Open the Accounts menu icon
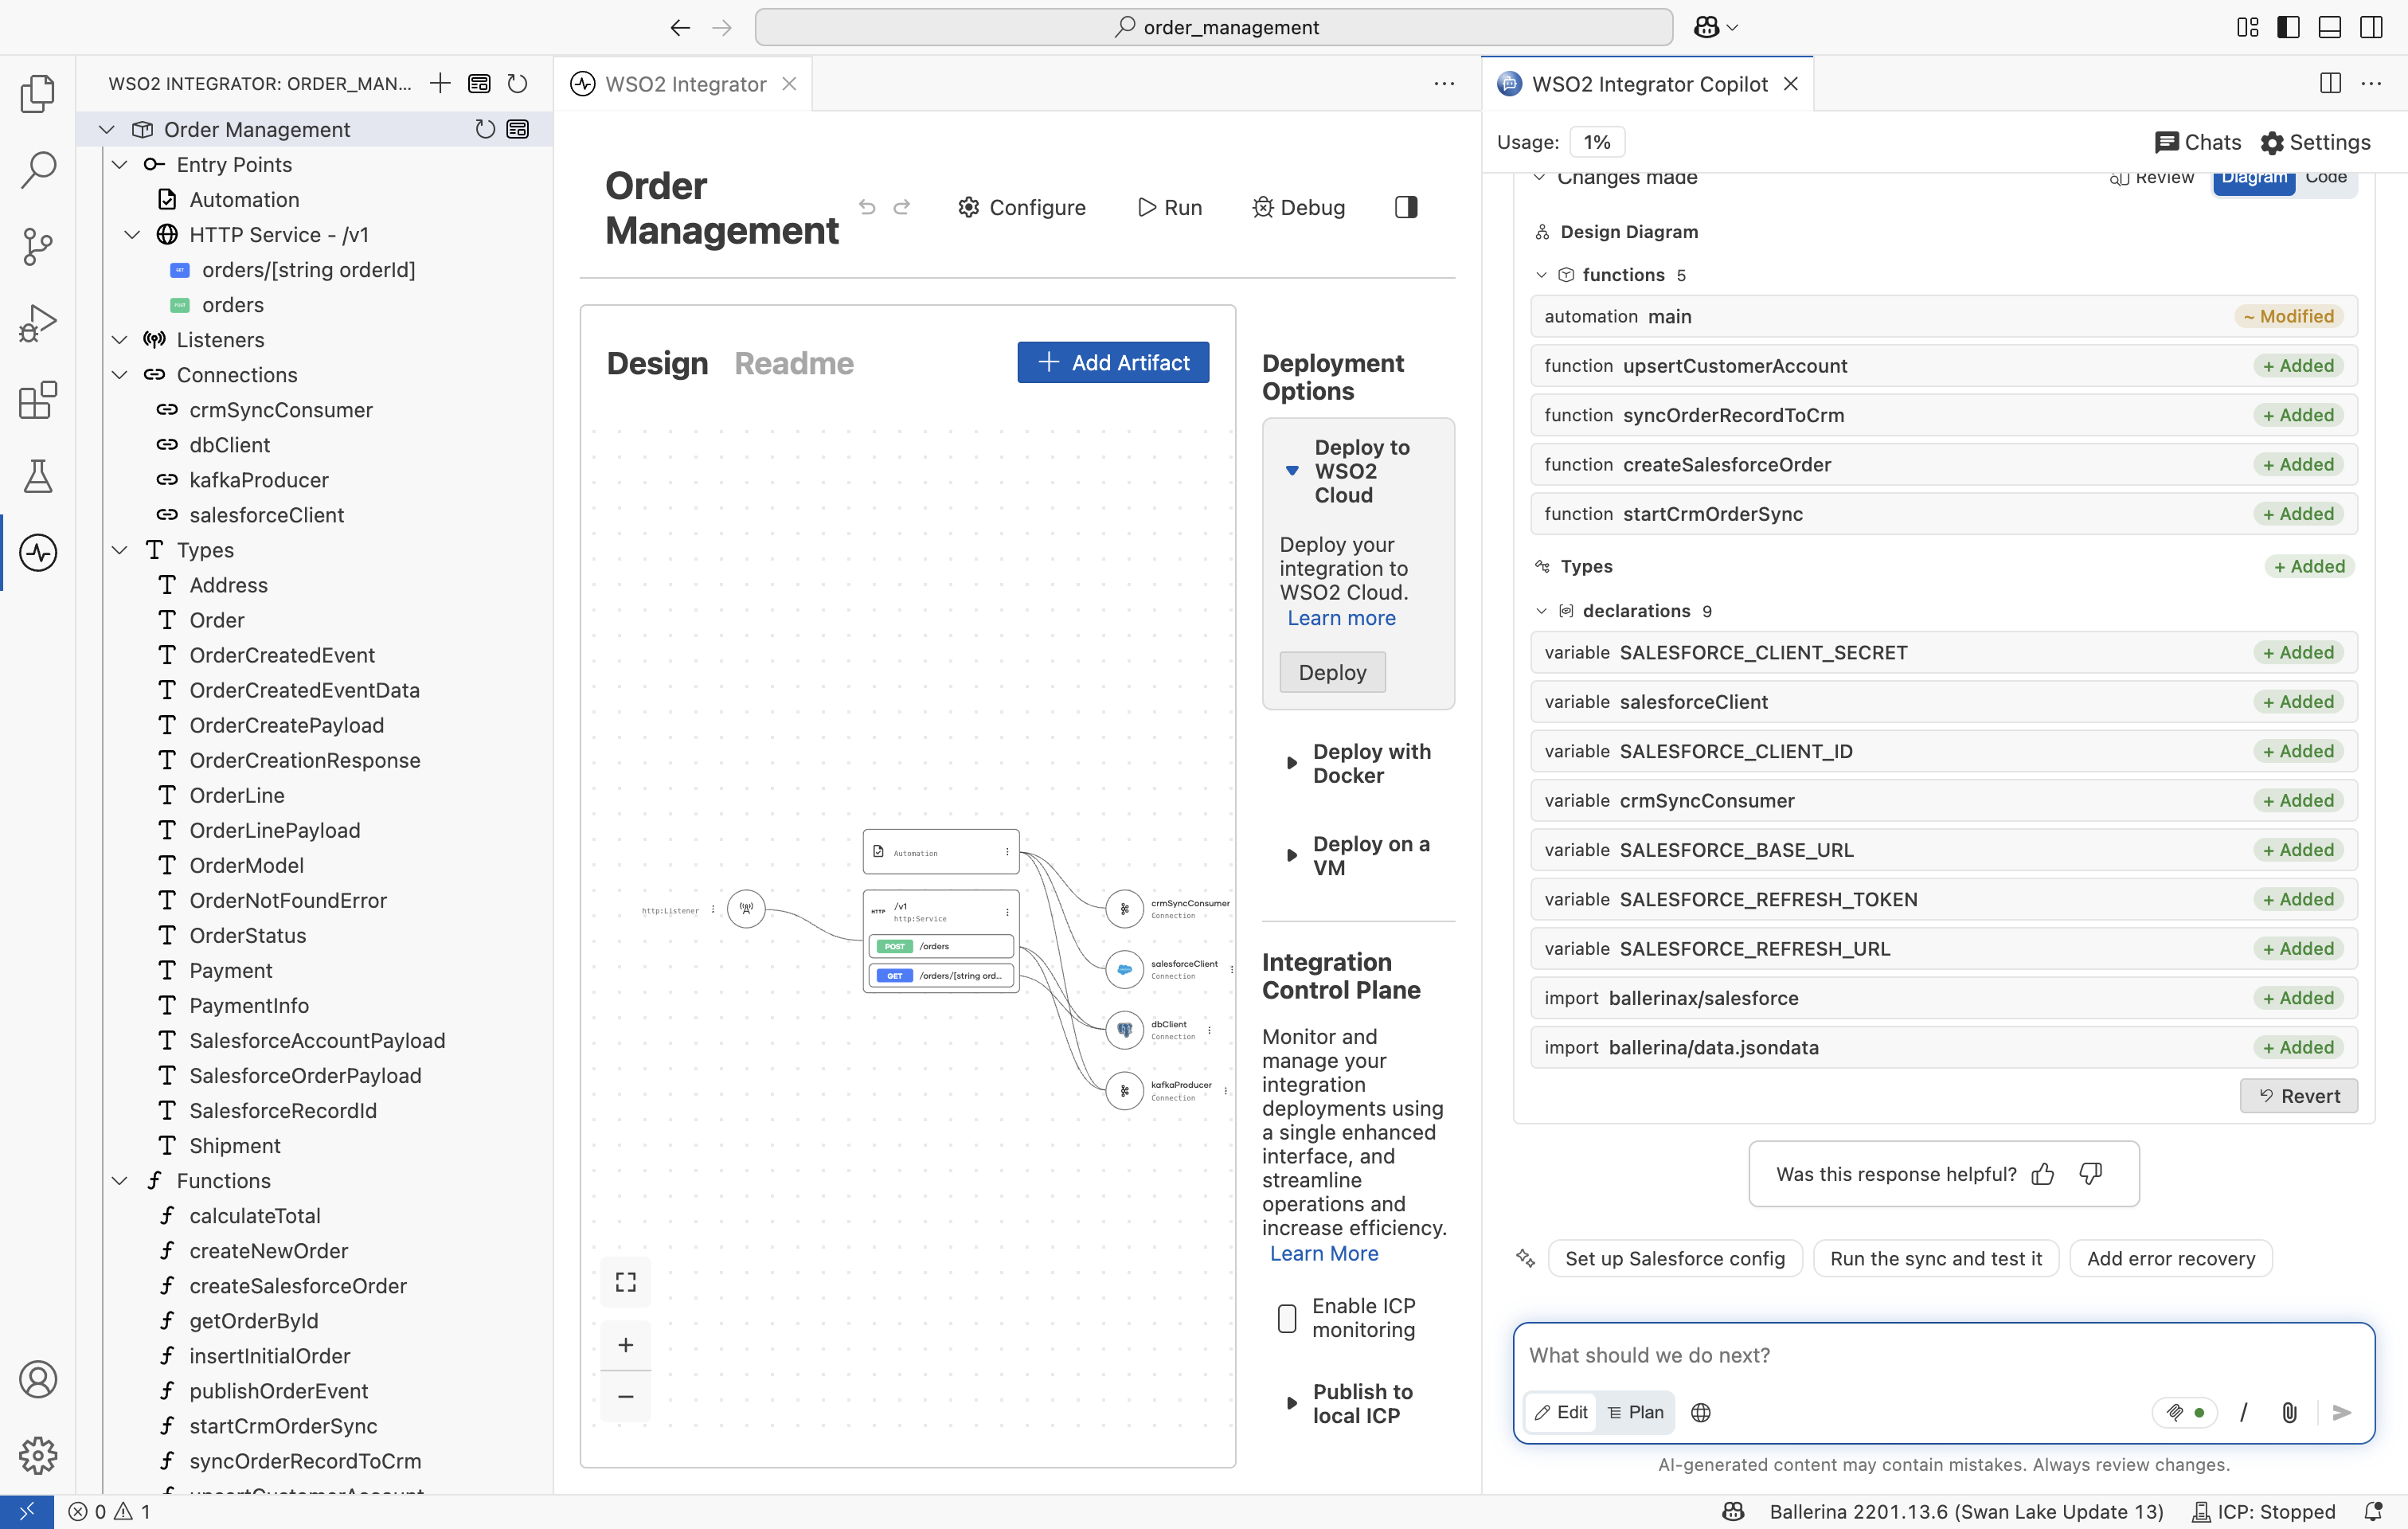The height and width of the screenshot is (1529, 2408). point(37,1379)
